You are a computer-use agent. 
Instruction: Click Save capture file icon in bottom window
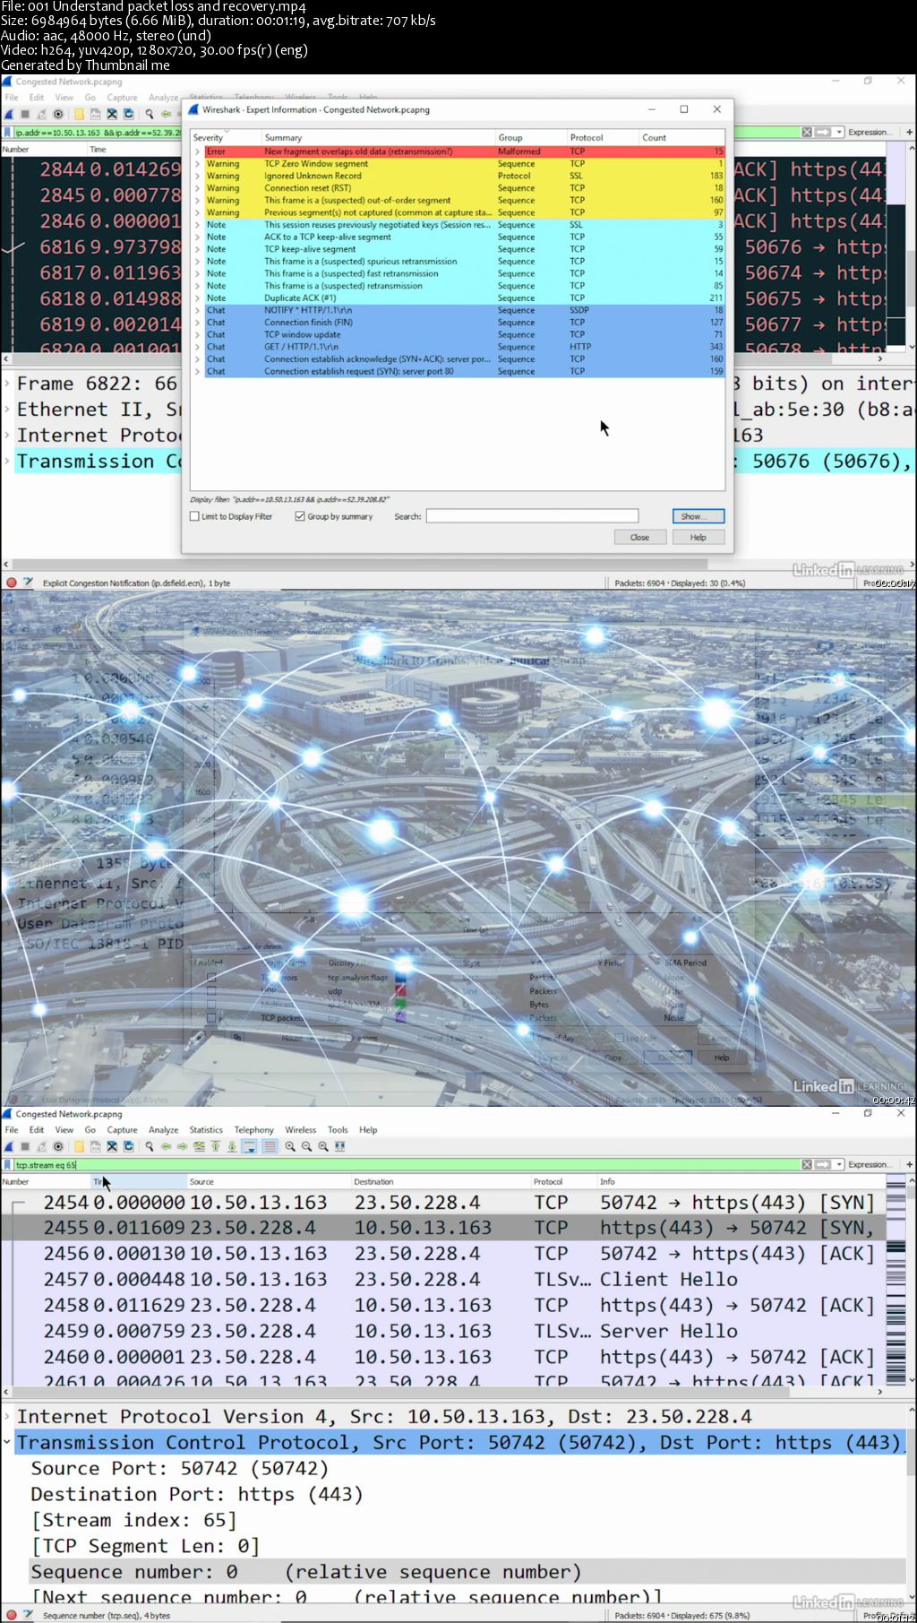click(x=95, y=1146)
